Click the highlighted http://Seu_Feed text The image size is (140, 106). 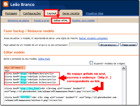coord(30,88)
